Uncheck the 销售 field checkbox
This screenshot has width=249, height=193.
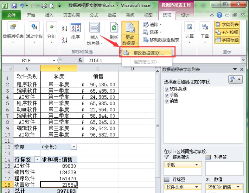point(167,101)
